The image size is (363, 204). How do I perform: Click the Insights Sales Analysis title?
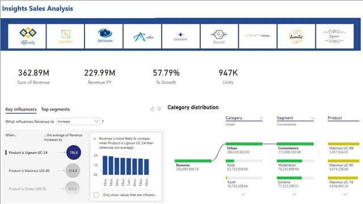(37, 8)
